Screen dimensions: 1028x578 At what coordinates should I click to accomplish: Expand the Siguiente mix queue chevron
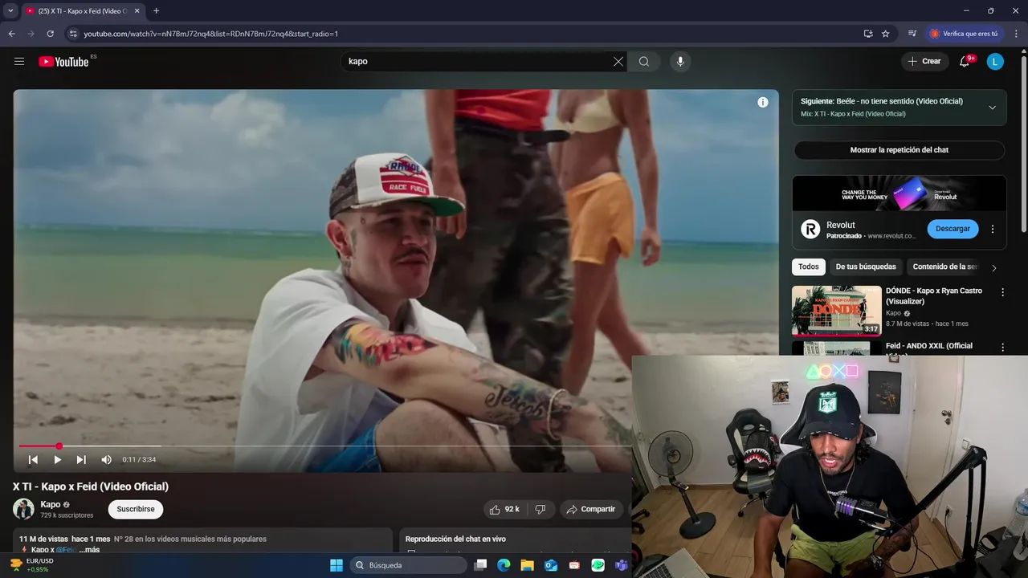[992, 108]
